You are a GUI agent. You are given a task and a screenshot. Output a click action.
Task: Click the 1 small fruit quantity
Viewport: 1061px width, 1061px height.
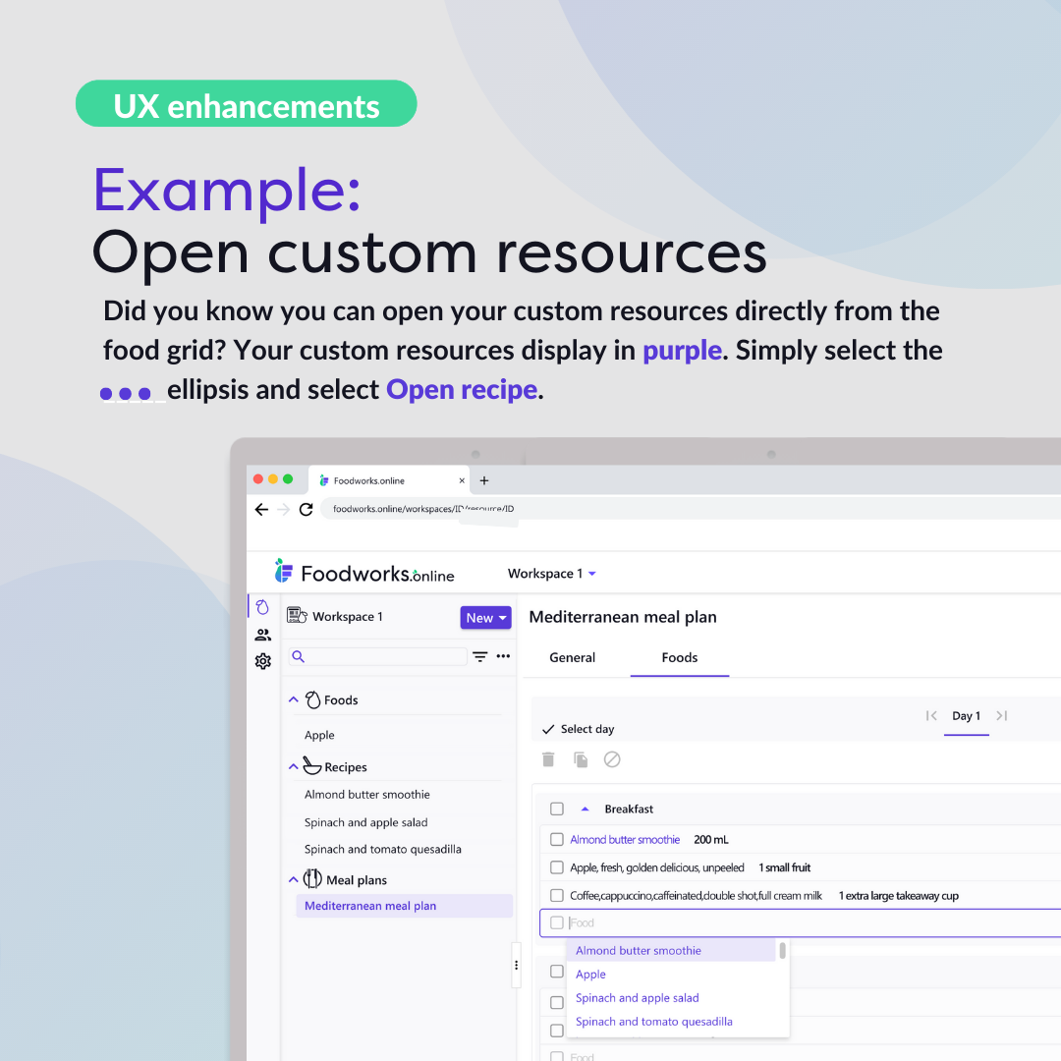[x=784, y=867]
